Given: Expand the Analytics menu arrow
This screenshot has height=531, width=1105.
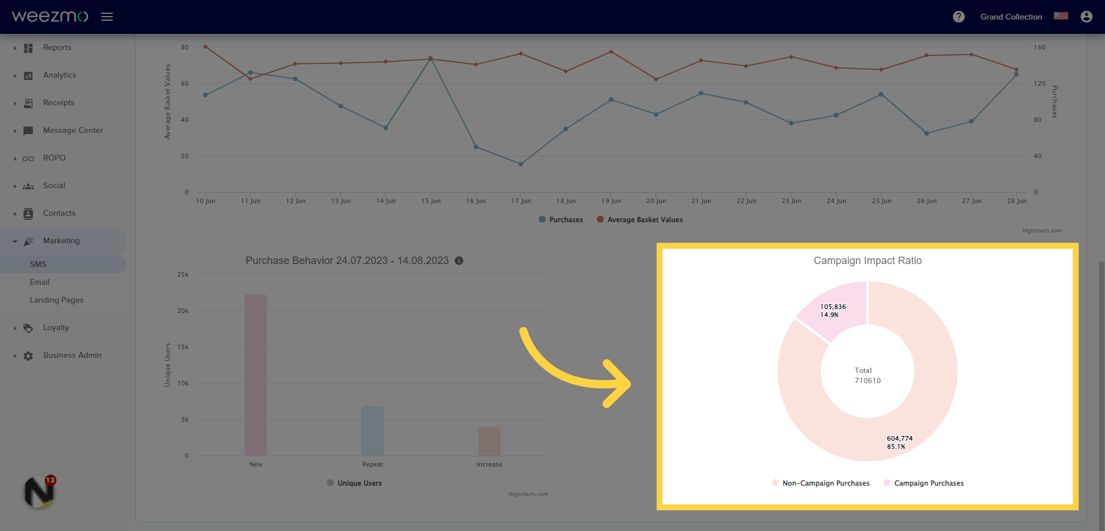Looking at the screenshot, I should point(15,76).
